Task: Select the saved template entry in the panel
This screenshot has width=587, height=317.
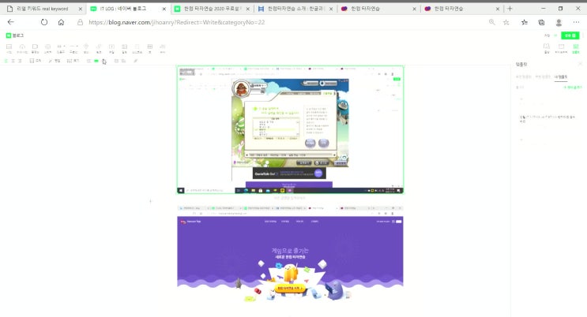Action: [x=547, y=119]
